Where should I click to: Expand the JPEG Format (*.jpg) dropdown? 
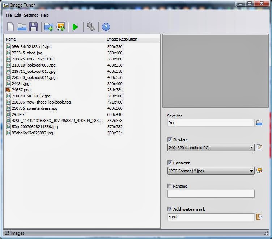[x=211, y=171]
